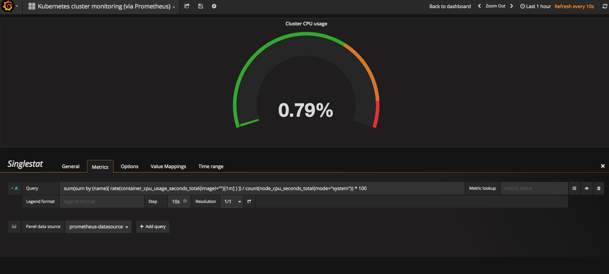Close the panel editor with X icon
This screenshot has height=274, width=609.
pyautogui.click(x=603, y=166)
